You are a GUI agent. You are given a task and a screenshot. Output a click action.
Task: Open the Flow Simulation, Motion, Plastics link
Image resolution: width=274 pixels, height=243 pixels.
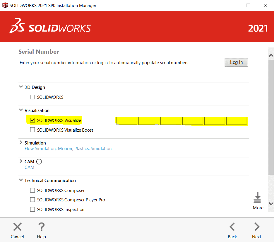pyautogui.click(x=68, y=149)
